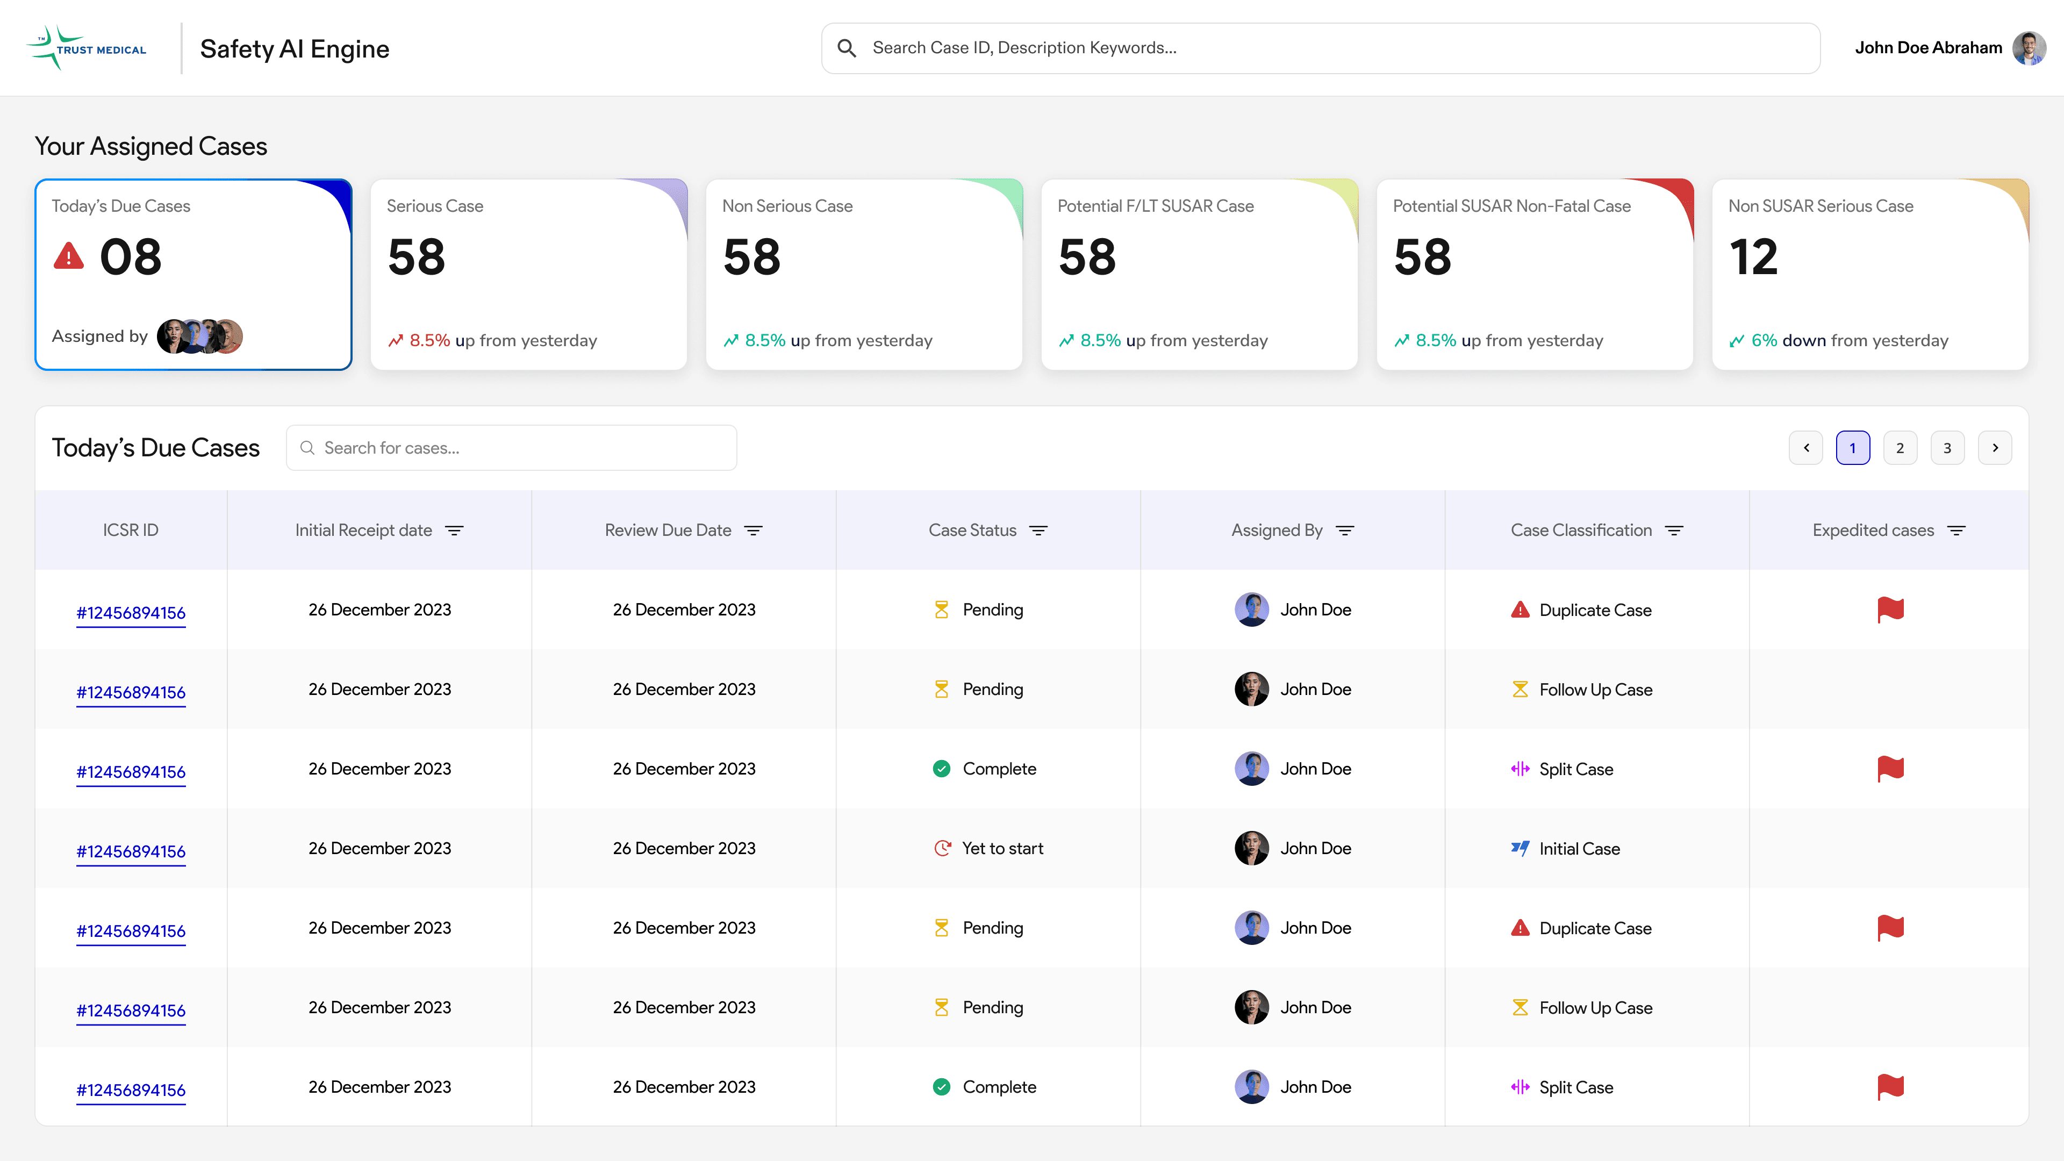2064x1161 pixels.
Task: Click the Initial Case classification icon
Action: [x=1520, y=849]
